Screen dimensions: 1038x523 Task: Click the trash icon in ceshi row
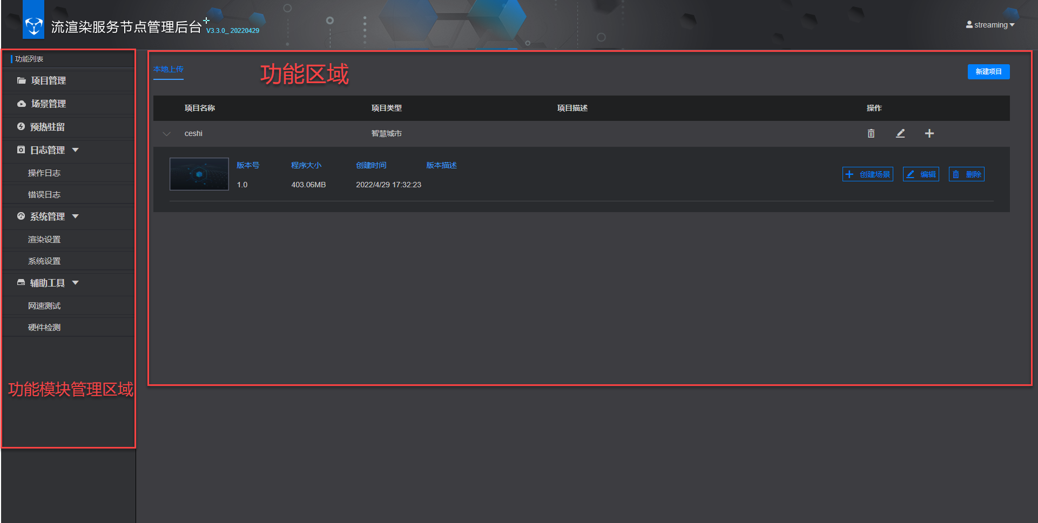click(x=871, y=133)
